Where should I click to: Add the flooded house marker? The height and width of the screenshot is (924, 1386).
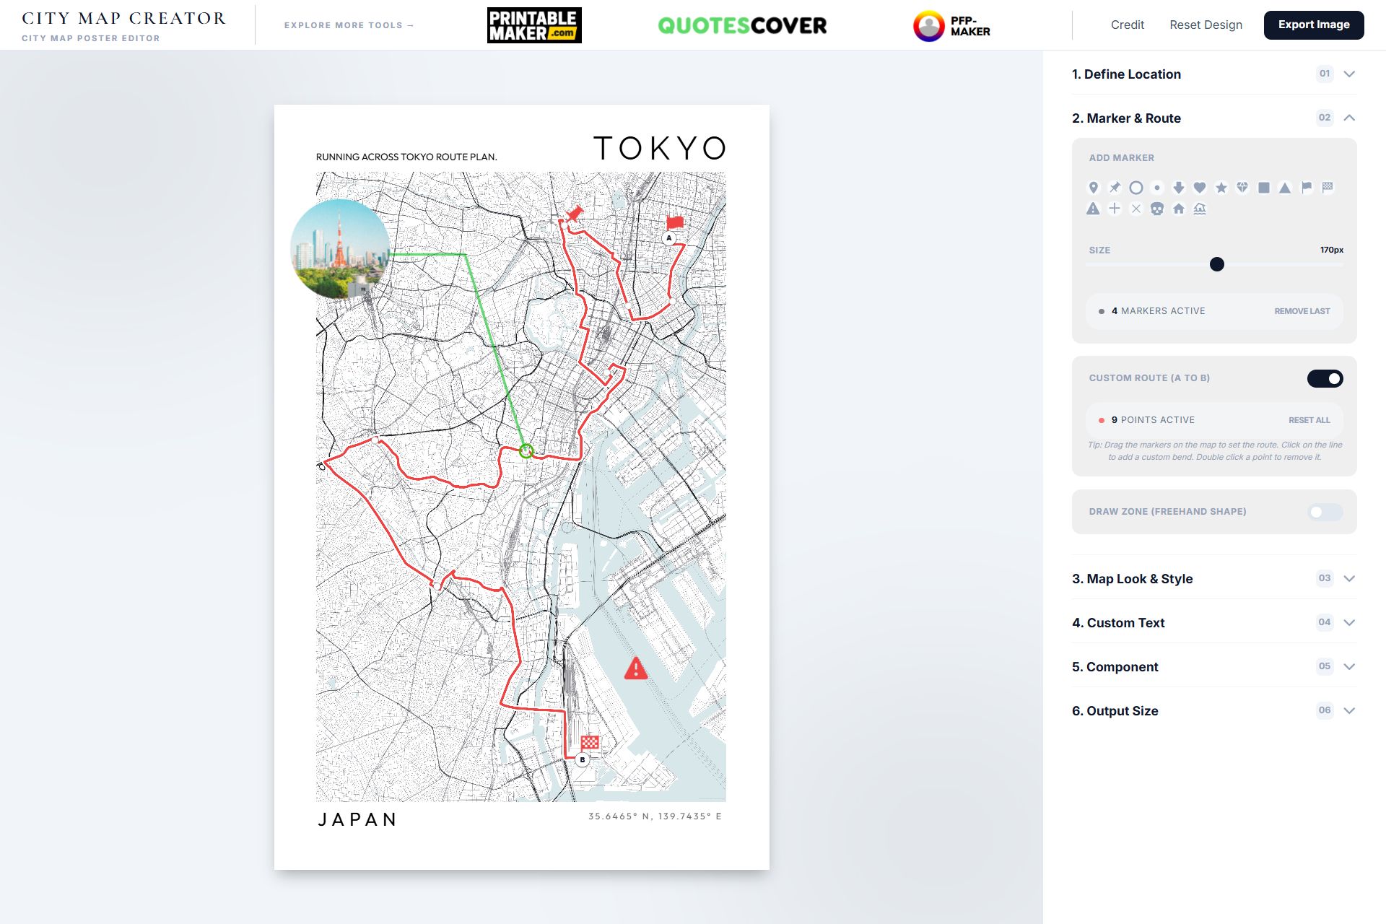pyautogui.click(x=1200, y=209)
